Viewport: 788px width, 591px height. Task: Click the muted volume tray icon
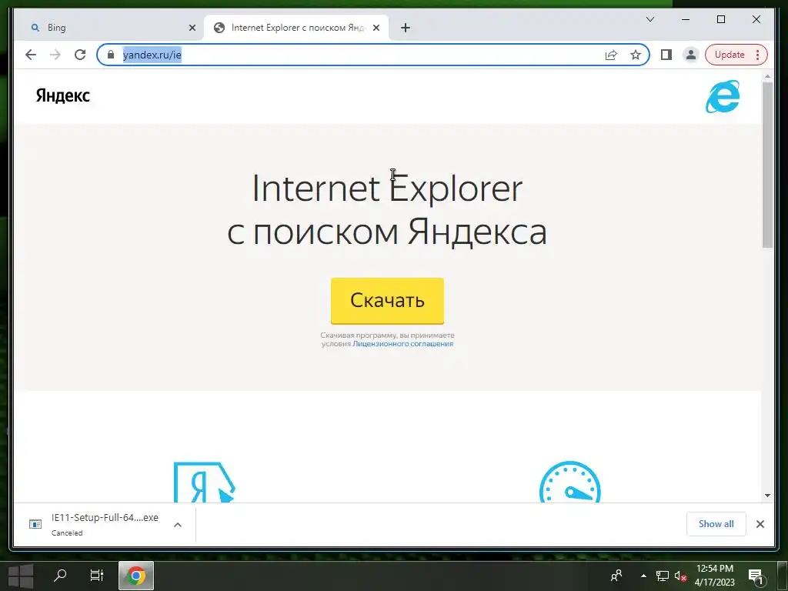click(680, 576)
